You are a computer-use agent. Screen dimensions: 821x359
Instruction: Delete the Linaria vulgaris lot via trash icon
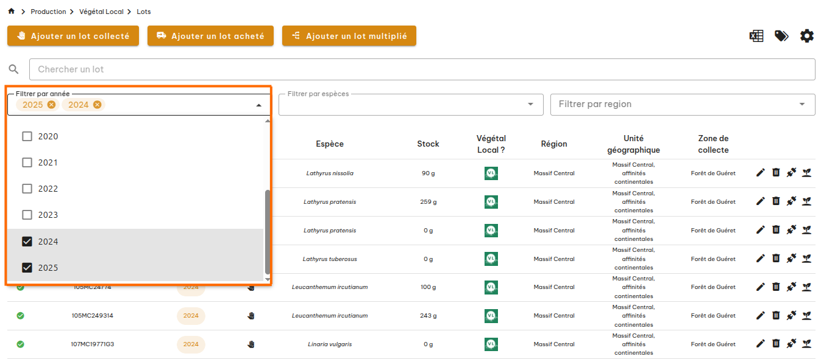776,344
